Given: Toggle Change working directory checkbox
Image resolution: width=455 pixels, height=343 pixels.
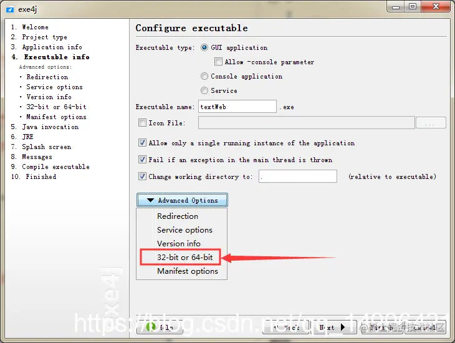Looking at the screenshot, I should pyautogui.click(x=142, y=176).
